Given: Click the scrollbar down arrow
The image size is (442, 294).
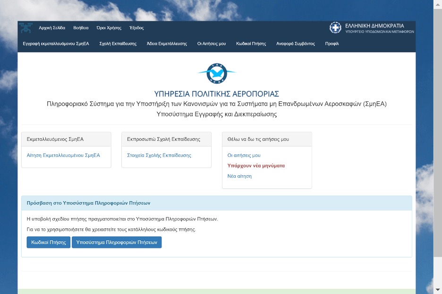Looking at the screenshot, I should [438, 289].
